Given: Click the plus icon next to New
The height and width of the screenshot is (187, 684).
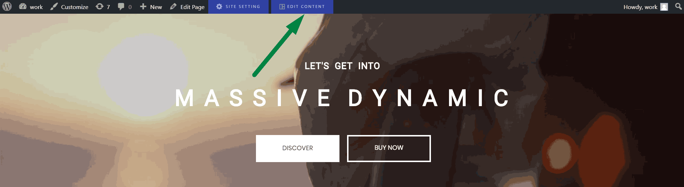Looking at the screenshot, I should click(143, 6).
